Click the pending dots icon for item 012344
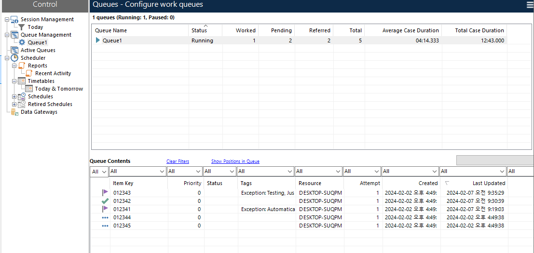This screenshot has width=534, height=253. coord(105,217)
